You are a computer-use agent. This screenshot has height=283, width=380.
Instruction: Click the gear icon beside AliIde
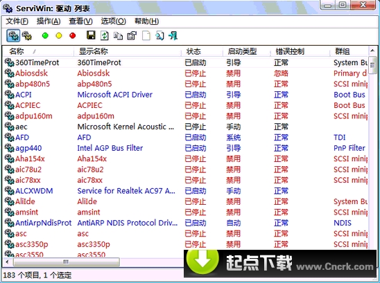9,201
